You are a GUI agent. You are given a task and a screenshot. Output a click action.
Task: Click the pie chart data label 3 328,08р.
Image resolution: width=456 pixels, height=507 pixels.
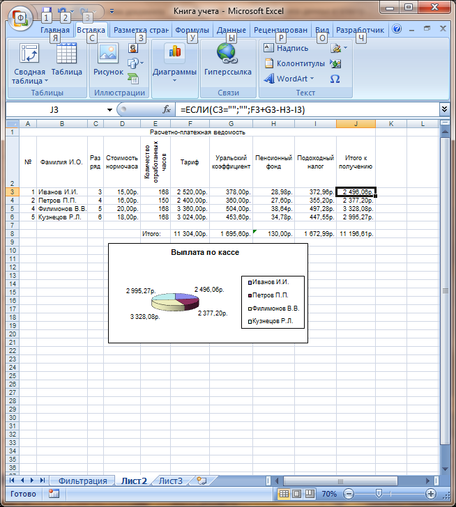(x=145, y=317)
